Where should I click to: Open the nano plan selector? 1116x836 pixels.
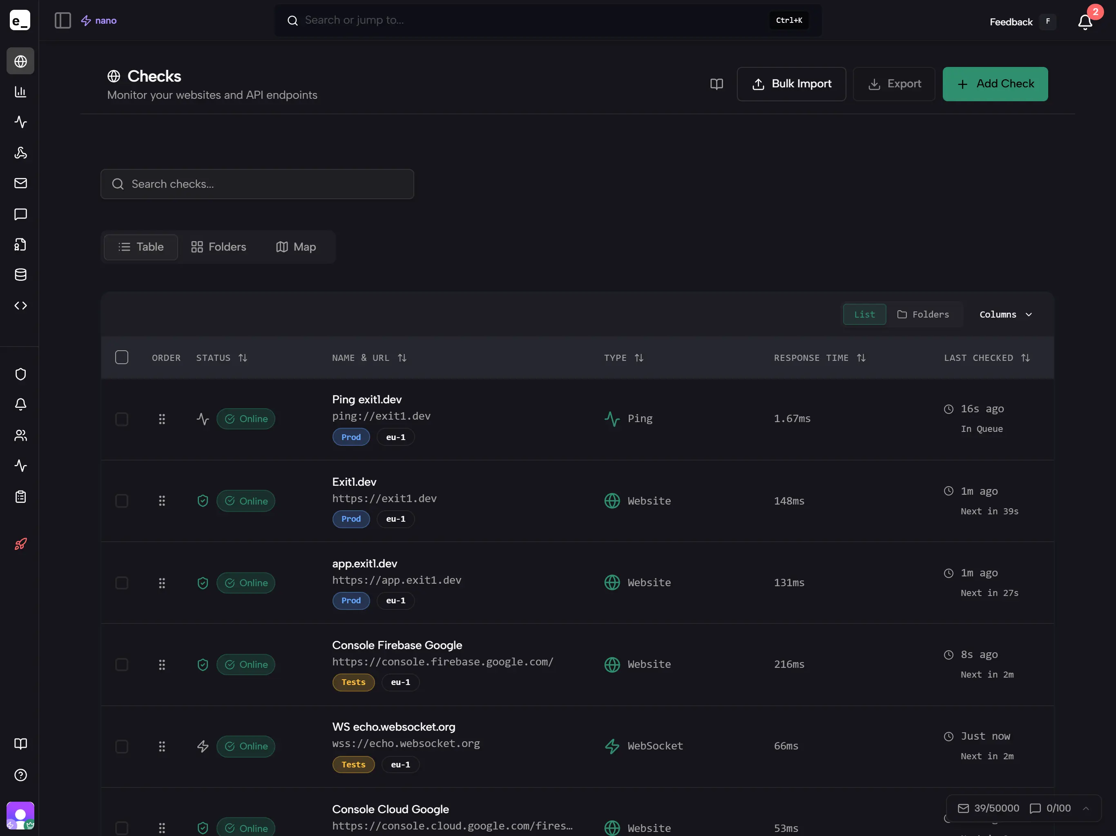(99, 20)
